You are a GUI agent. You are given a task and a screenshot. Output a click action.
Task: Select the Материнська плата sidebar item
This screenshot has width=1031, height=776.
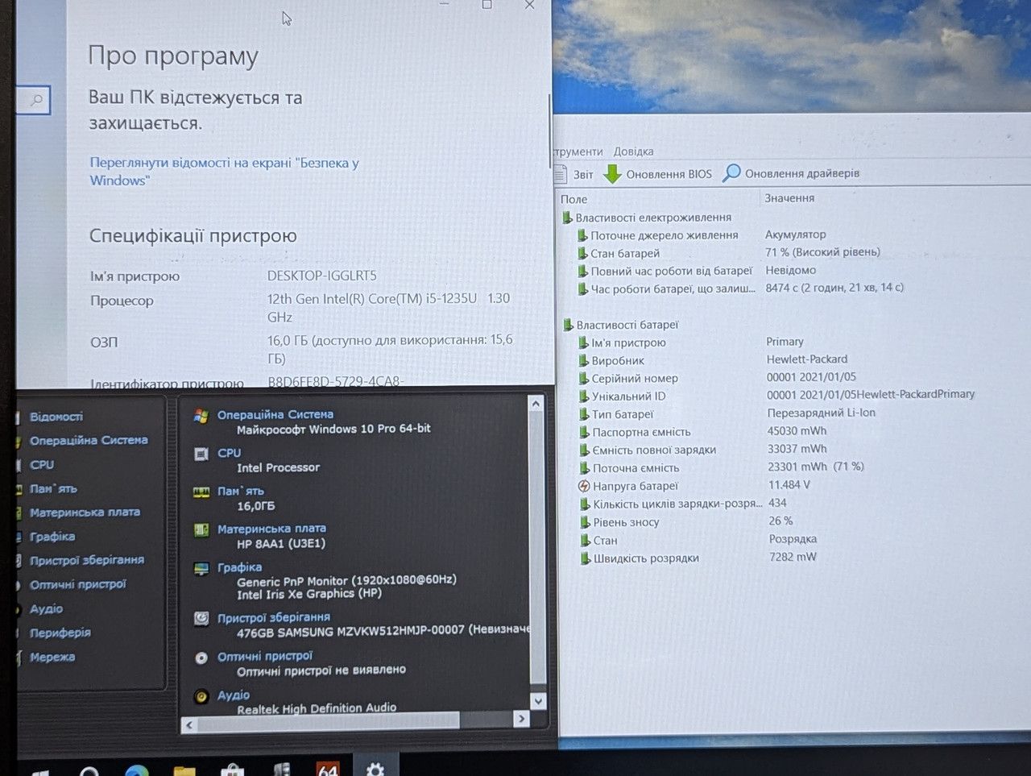click(85, 512)
